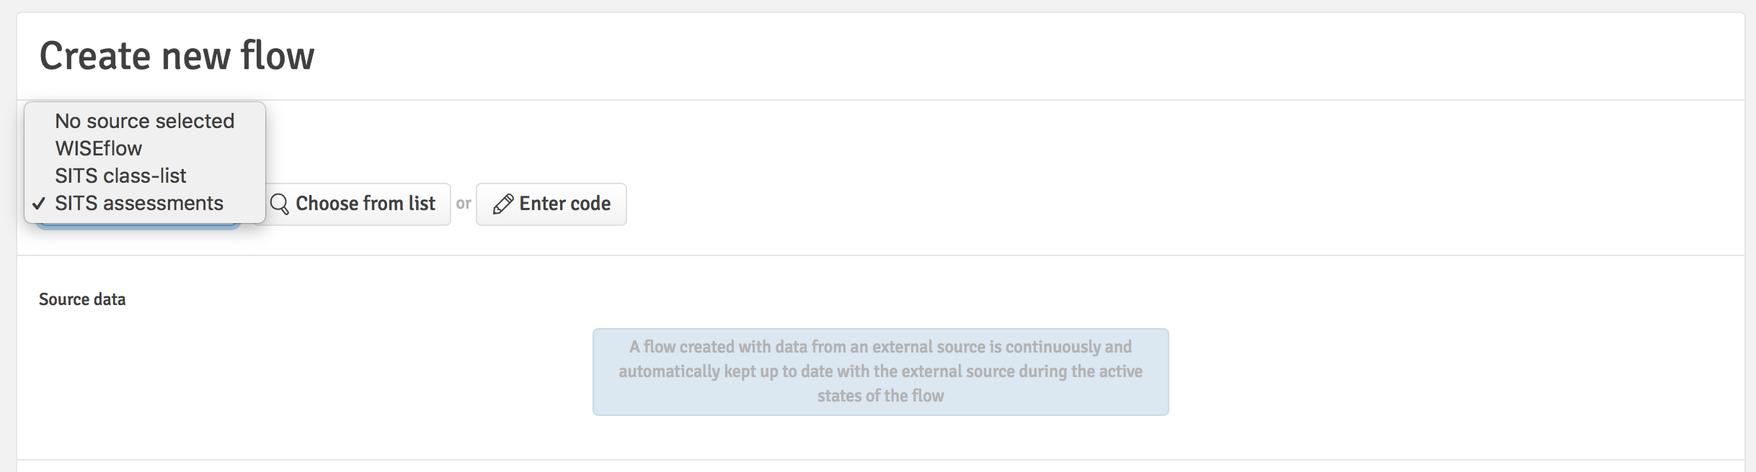Click the blue-highlighted source select box edge
The width and height of the screenshot is (1756, 472).
click(137, 227)
